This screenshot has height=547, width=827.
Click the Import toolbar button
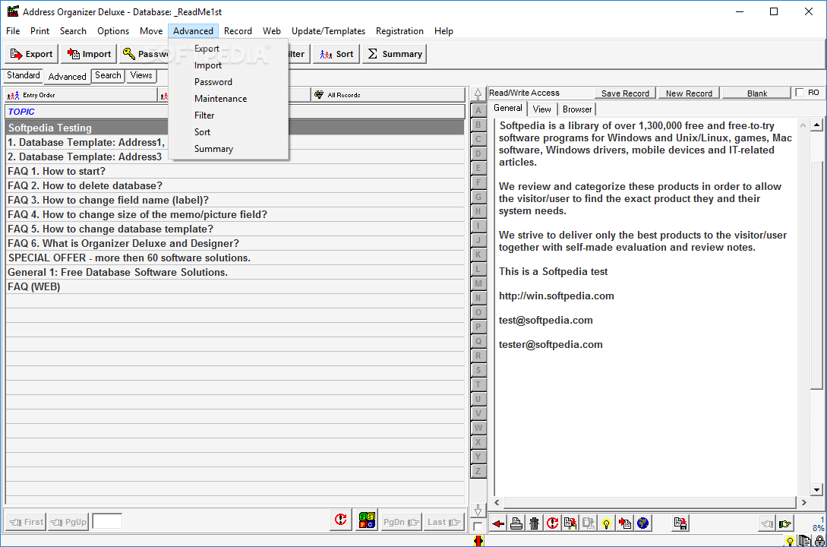89,54
